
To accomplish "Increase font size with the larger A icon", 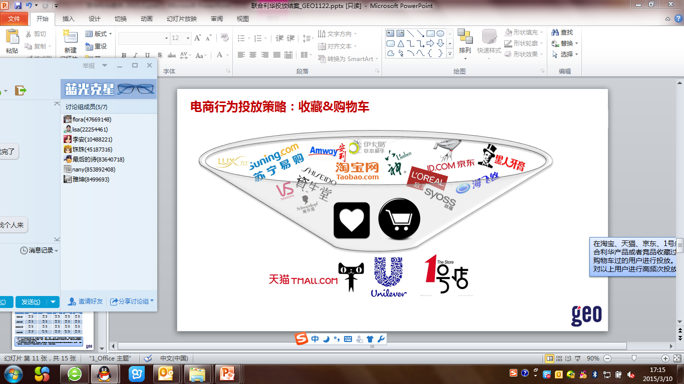I will coord(198,38).
